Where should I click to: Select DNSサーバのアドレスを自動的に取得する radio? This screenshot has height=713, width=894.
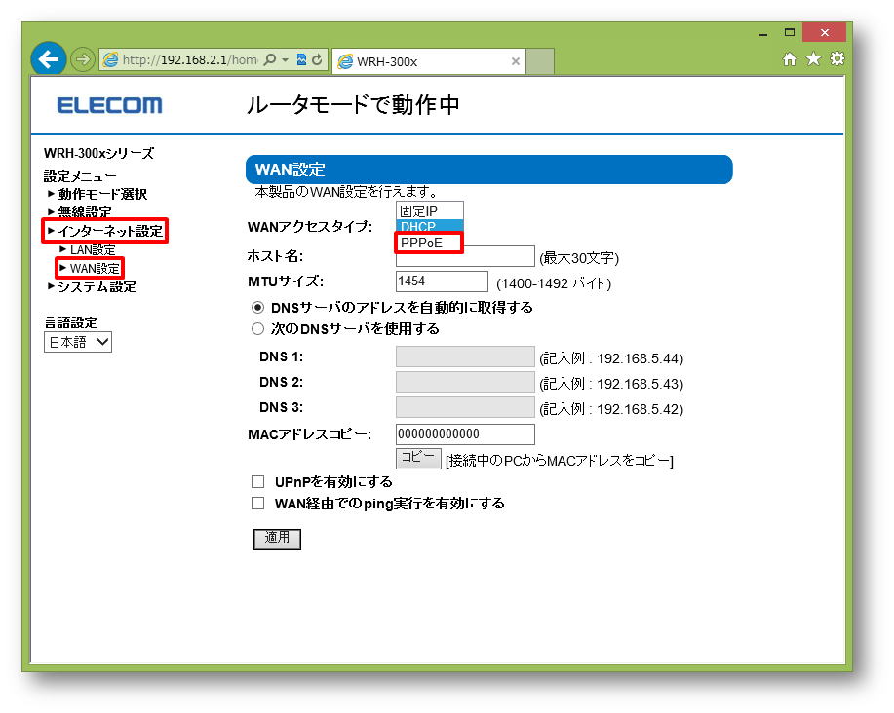tap(257, 308)
